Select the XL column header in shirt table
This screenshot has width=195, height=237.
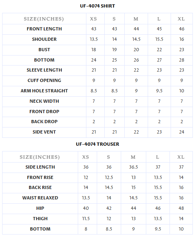click(181, 19)
